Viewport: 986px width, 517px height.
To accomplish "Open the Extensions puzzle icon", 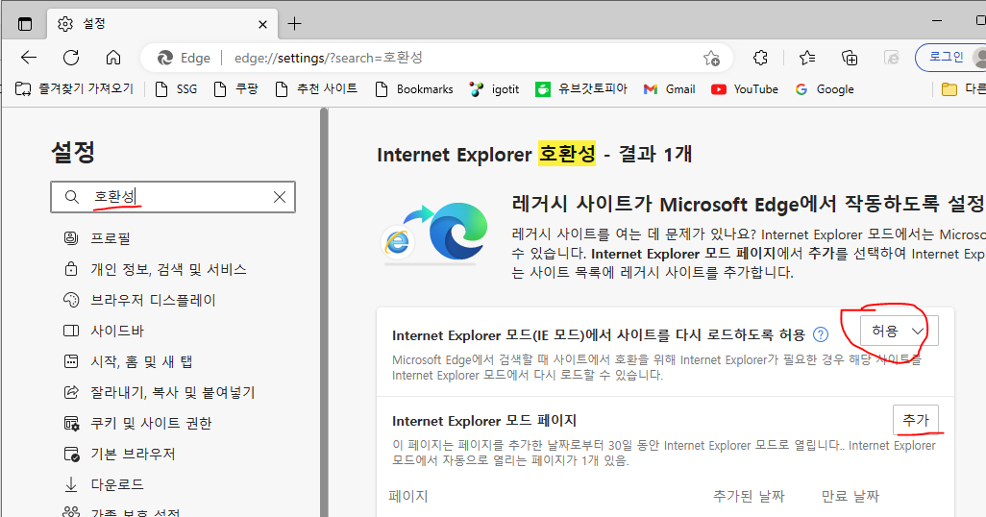I will coord(760,58).
